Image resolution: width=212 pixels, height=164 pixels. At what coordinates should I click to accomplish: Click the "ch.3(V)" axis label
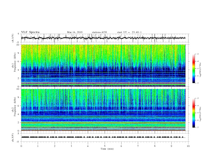coord(13,137)
